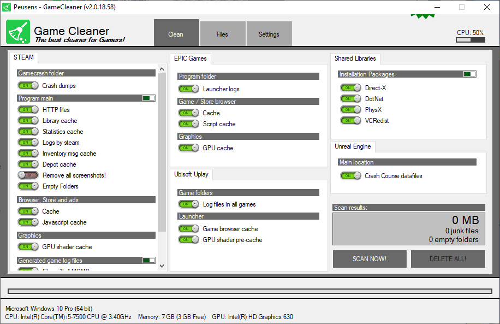Click the CPU usage meter bar
Screen dimensions: 500x324
click(470, 40)
